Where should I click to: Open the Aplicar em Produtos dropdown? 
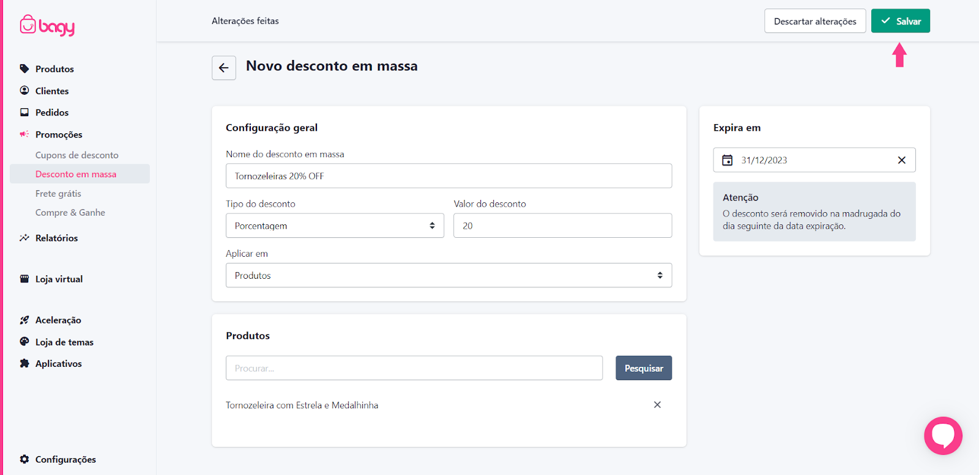click(449, 275)
